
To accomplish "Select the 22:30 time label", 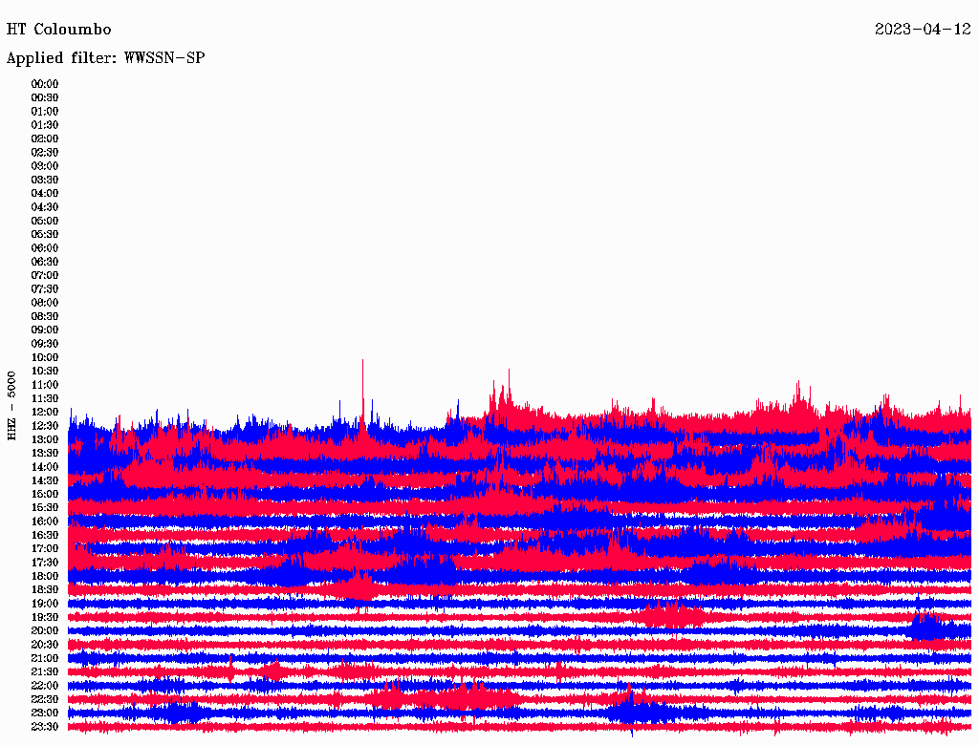I will tap(45, 699).
